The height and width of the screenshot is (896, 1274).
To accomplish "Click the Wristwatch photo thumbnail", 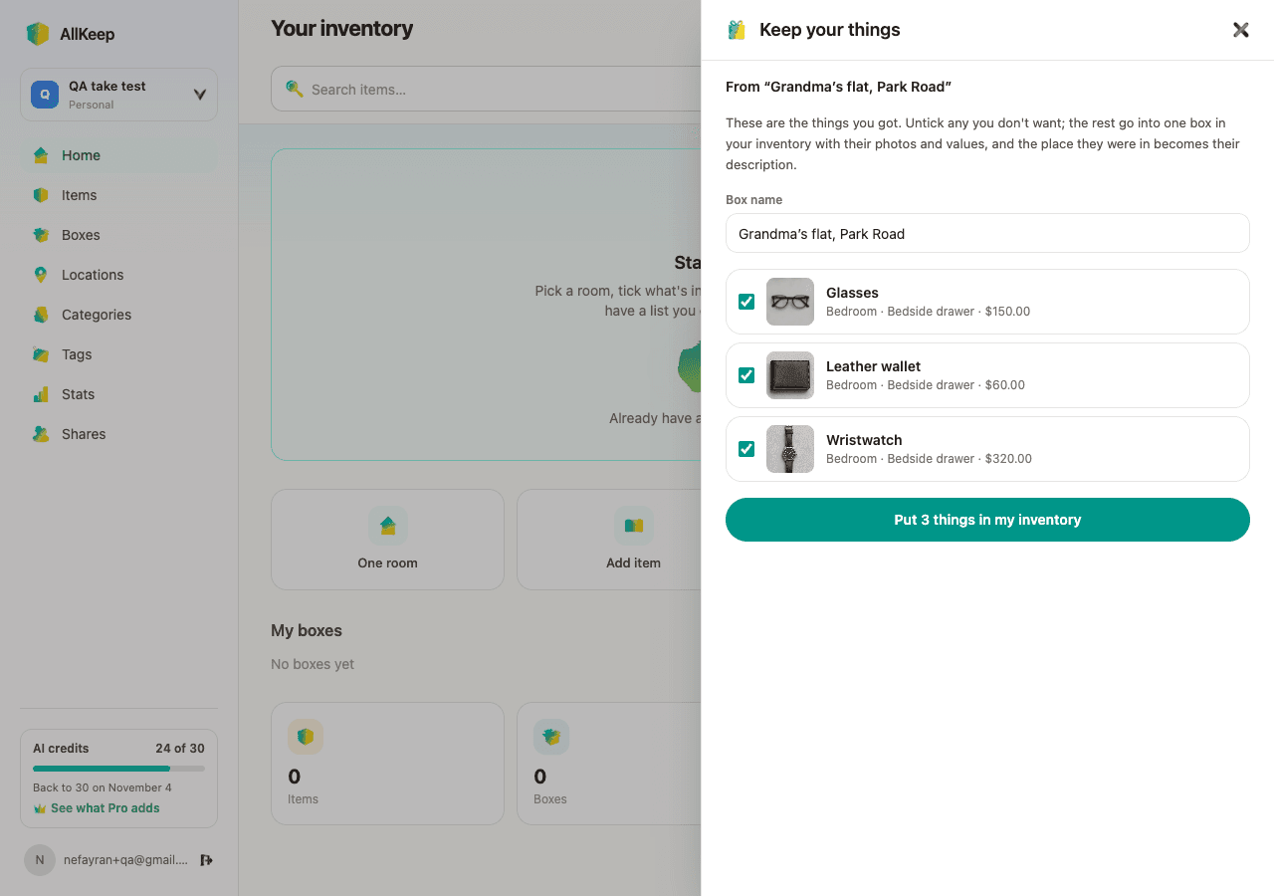I will [x=790, y=449].
